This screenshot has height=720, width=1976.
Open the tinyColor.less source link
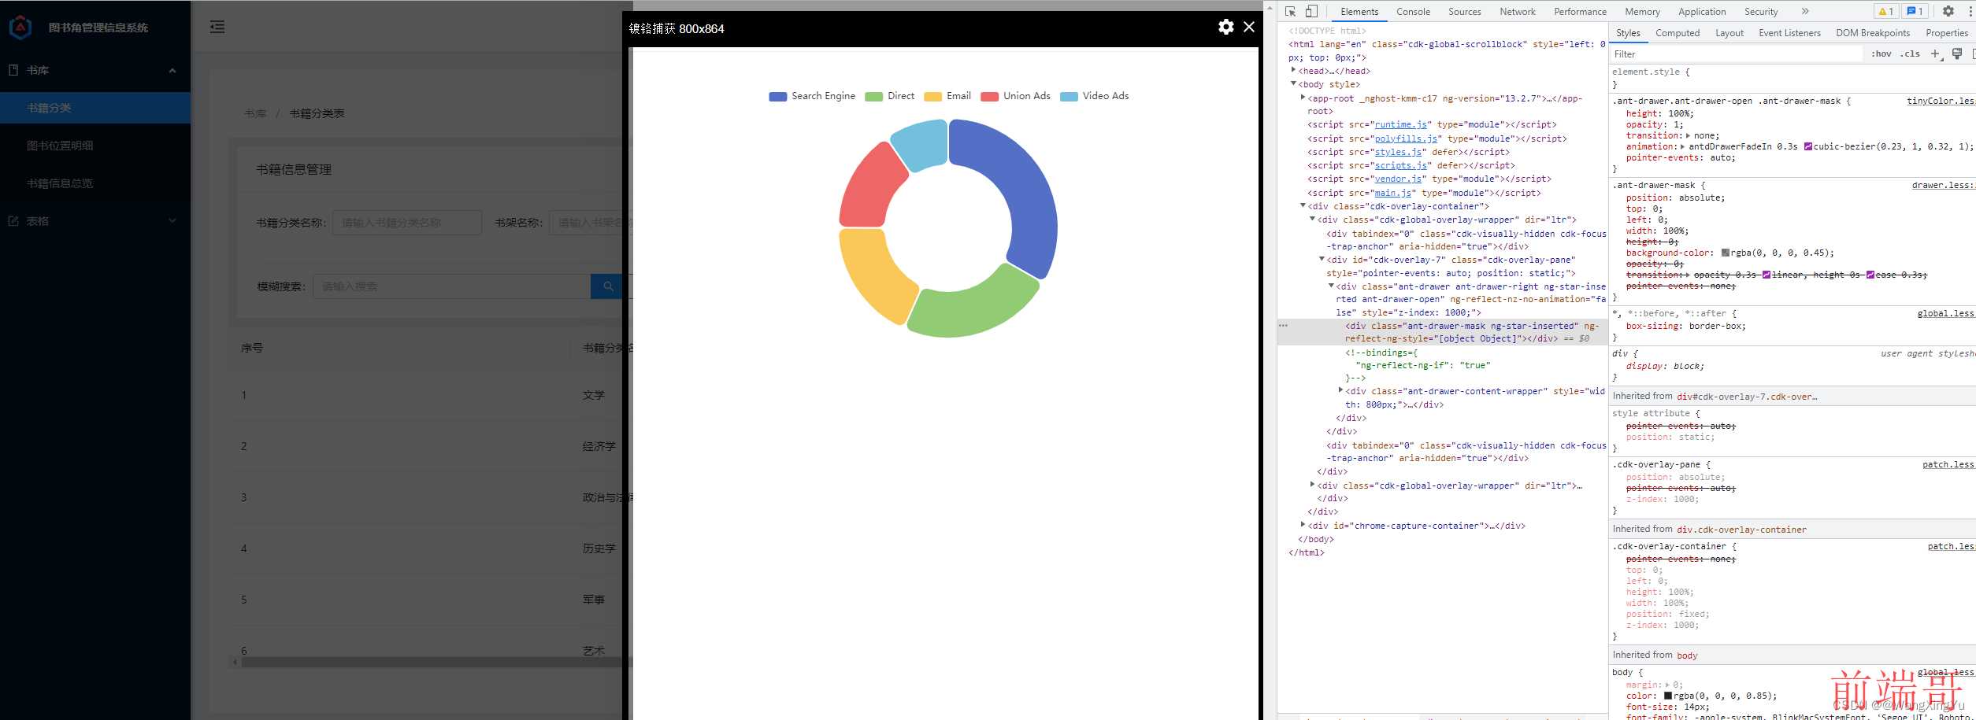pyautogui.click(x=1941, y=101)
